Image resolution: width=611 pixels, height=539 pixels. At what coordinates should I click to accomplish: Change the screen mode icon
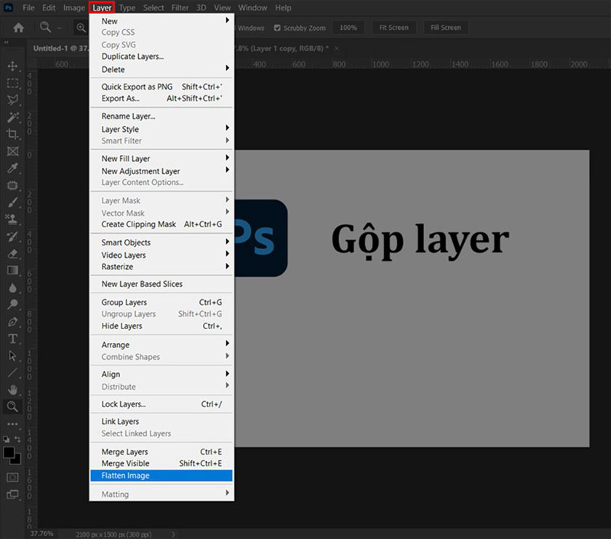click(12, 495)
